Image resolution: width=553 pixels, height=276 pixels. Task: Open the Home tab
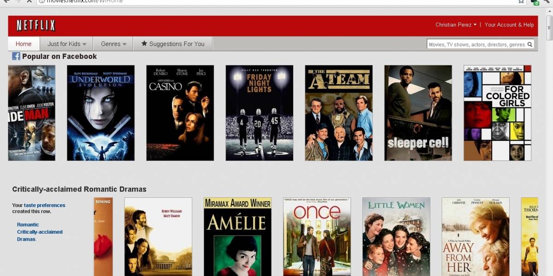click(x=24, y=44)
